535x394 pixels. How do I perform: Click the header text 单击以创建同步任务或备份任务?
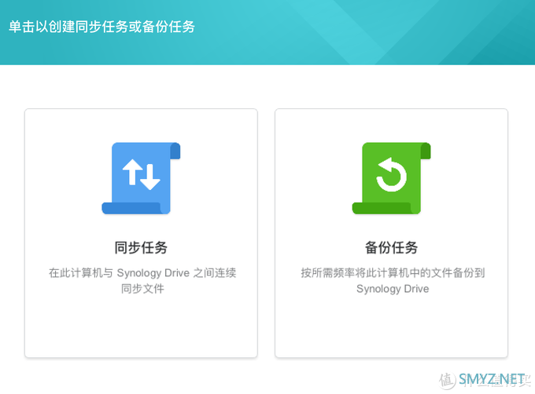[101, 27]
